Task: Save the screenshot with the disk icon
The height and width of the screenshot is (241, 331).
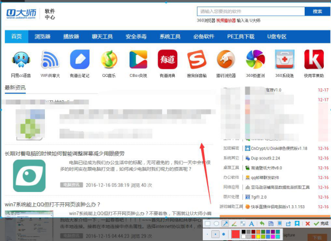Action: click(271, 224)
